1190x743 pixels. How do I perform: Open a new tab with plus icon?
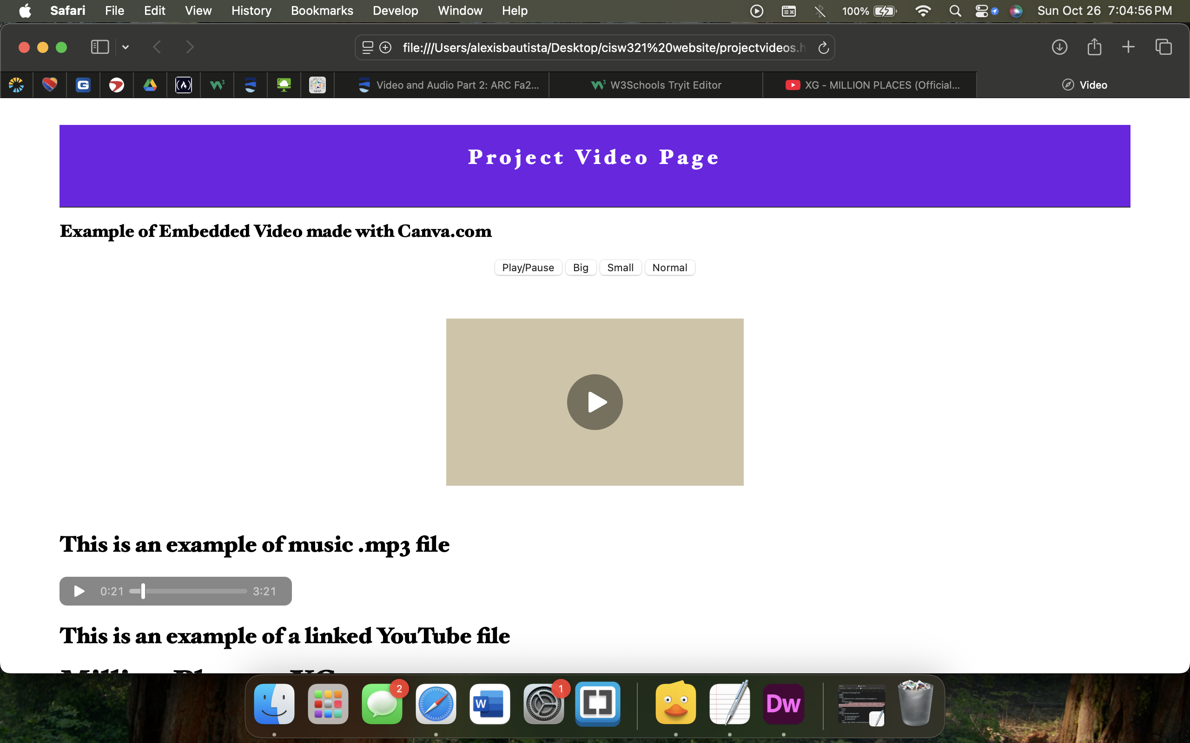point(1128,47)
